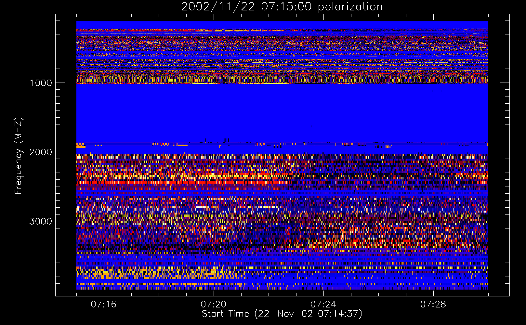Image resolution: width=526 pixels, height=325 pixels.
Task: Click the plot title '2002/11/22 07:15:00 polarization'
Action: coord(282,7)
